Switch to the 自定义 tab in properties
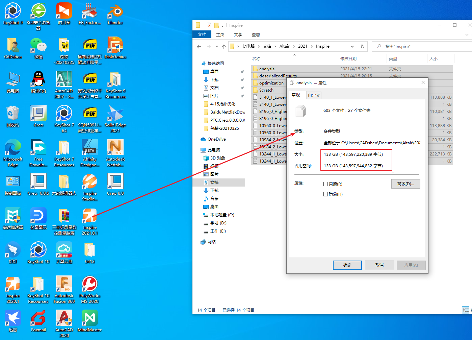This screenshot has width=472, height=340. point(314,95)
